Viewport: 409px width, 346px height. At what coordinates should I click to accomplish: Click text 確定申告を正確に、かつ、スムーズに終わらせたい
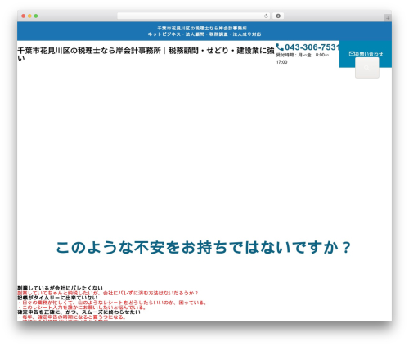pyautogui.click(x=79, y=312)
